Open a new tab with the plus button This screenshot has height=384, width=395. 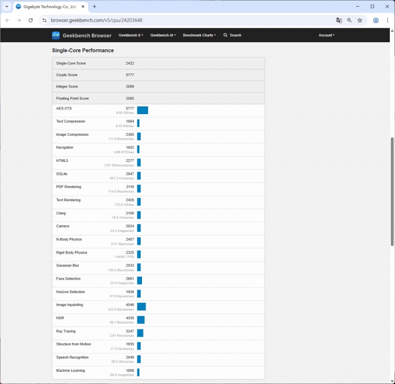click(x=94, y=7)
